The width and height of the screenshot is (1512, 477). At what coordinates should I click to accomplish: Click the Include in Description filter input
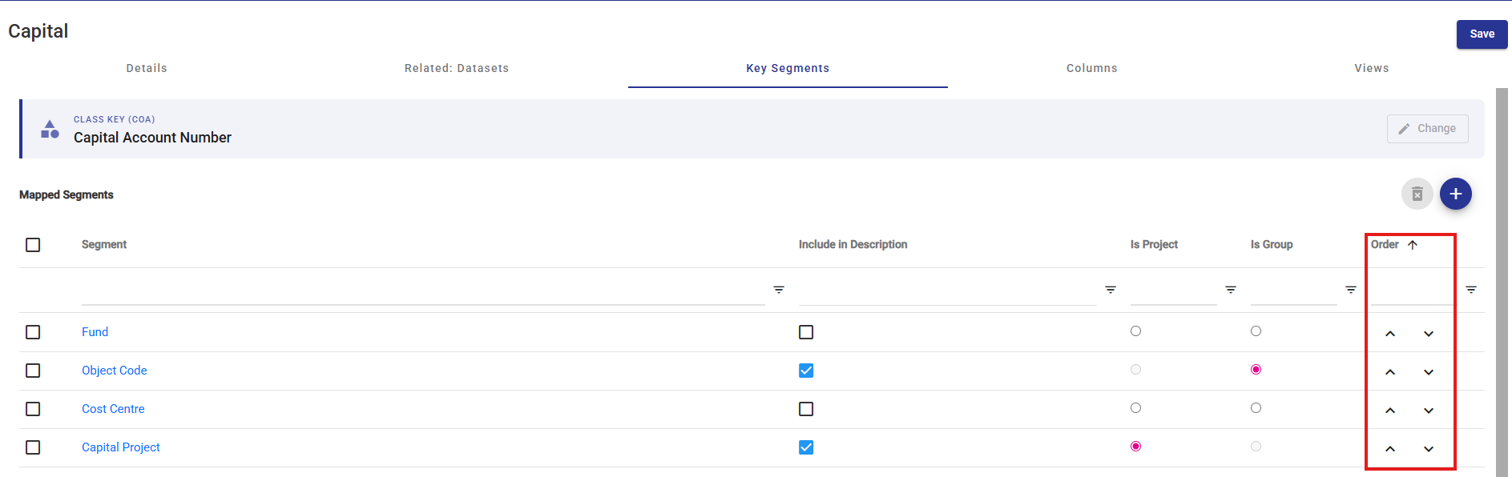tap(947, 290)
